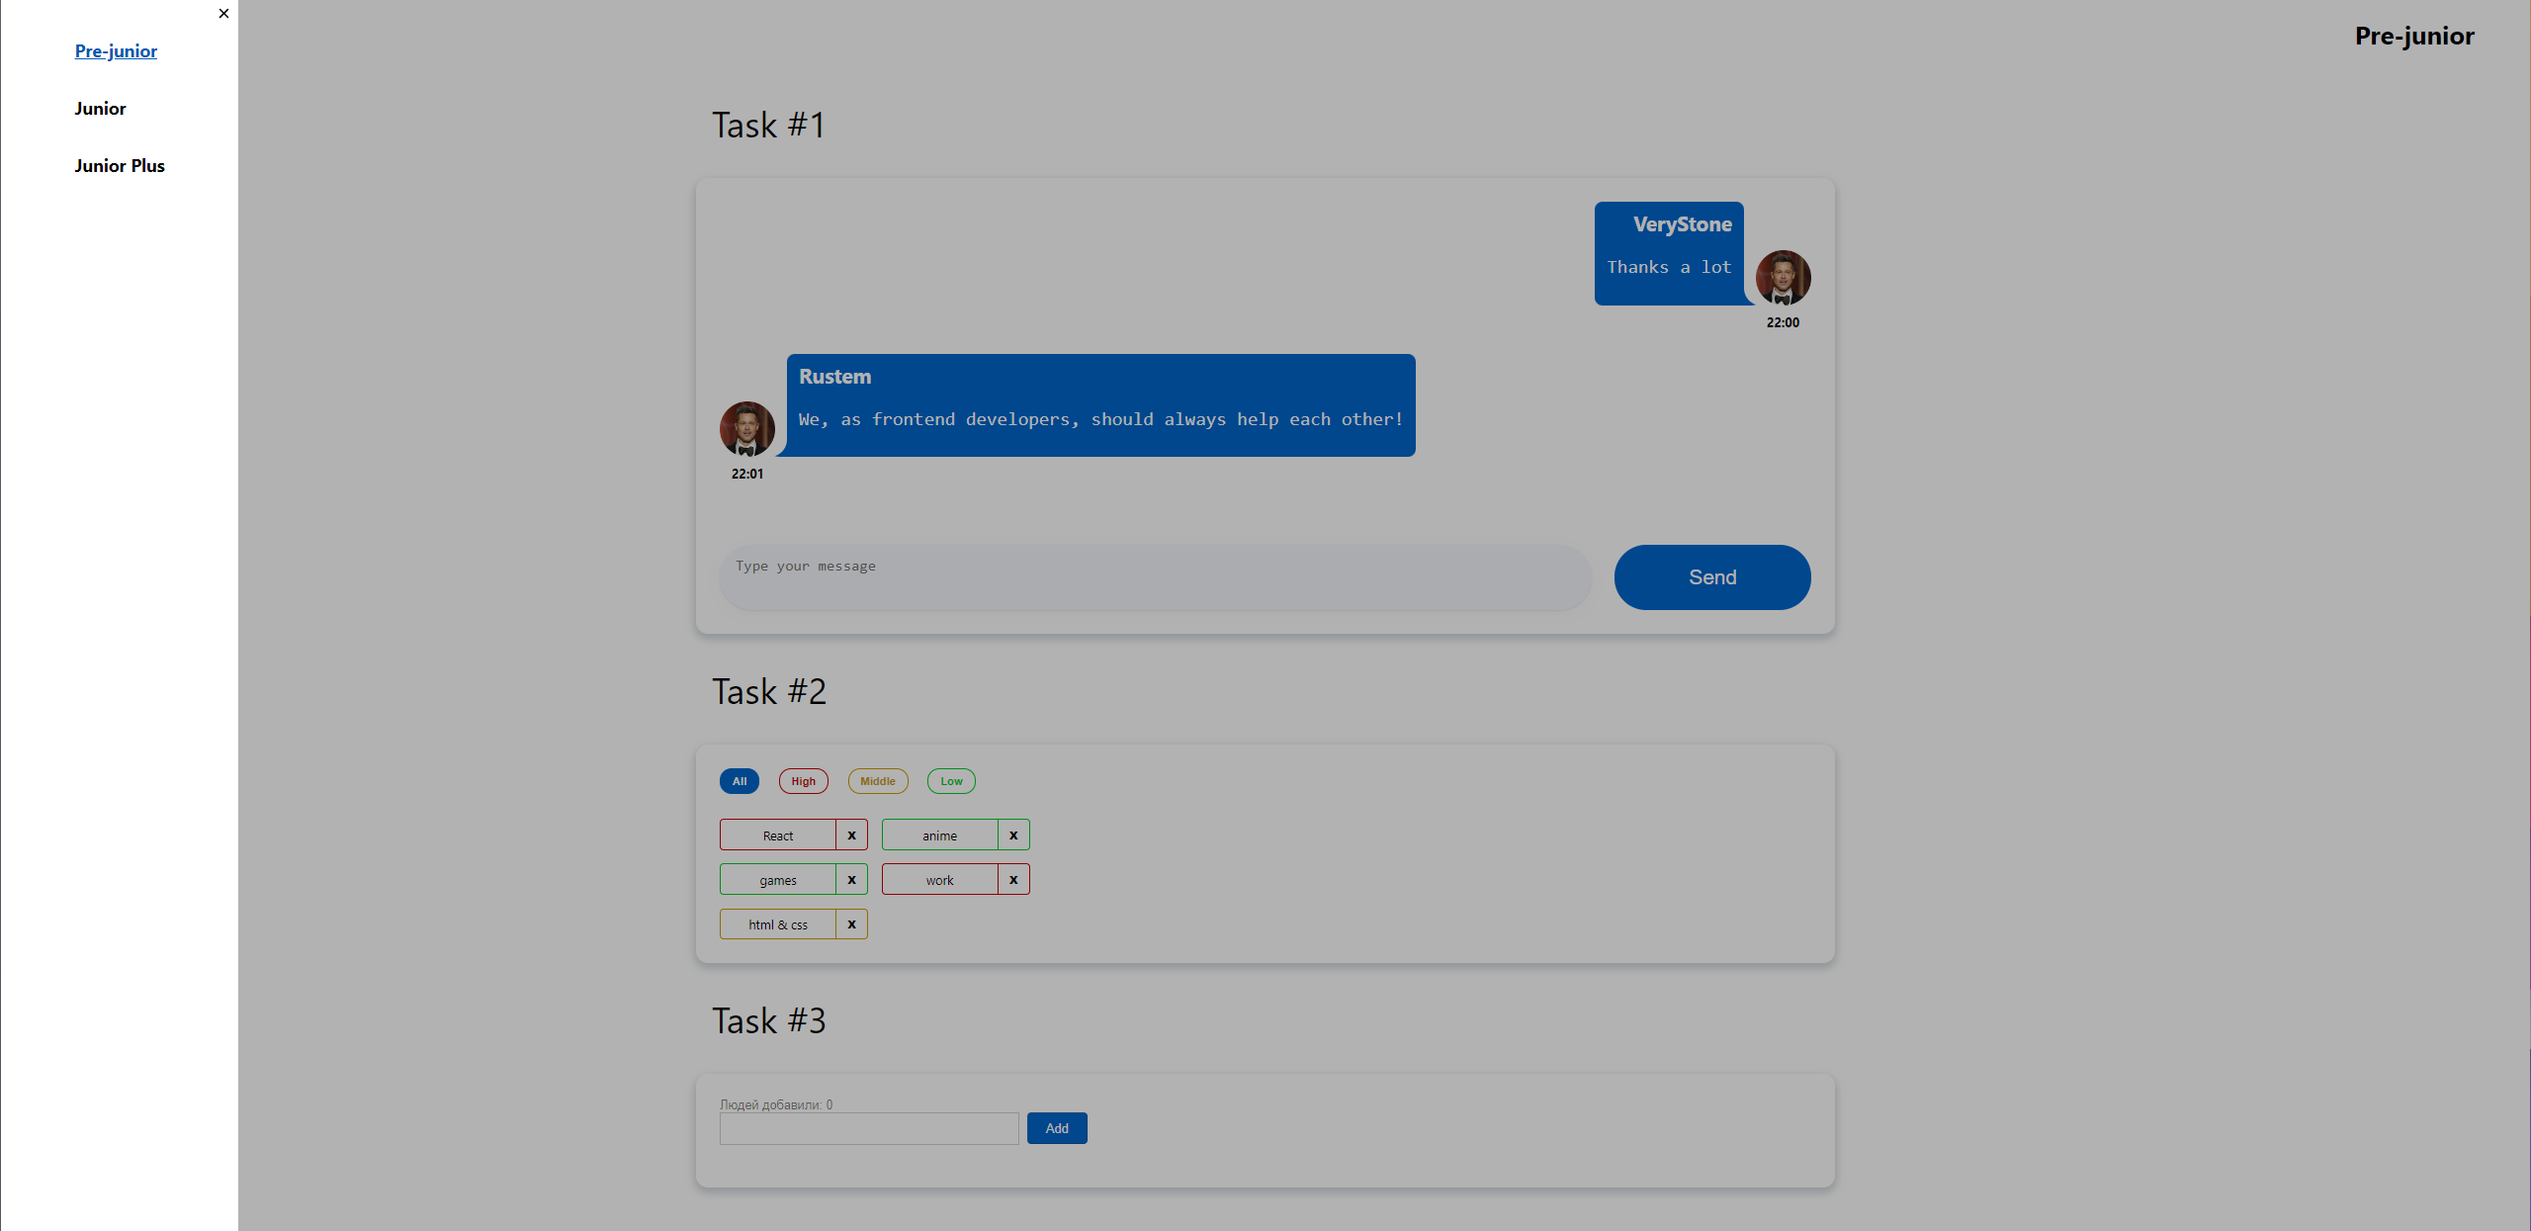Click the sidebar close X icon
This screenshot has width=2531, height=1231.
224,13
